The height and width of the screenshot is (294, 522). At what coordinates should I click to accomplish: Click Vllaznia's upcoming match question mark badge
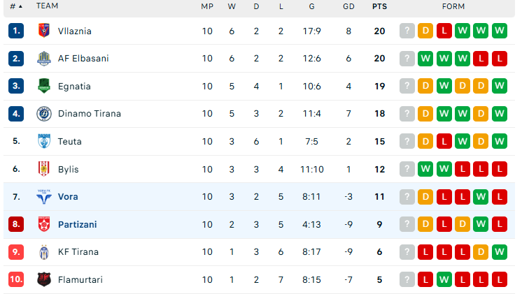(x=407, y=31)
